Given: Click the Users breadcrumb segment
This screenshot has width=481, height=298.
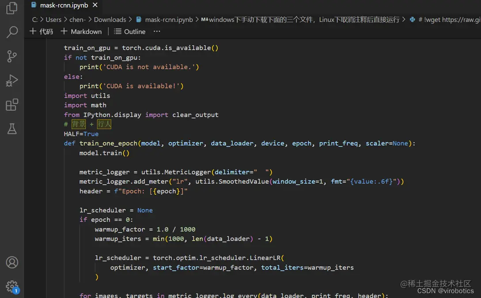Looking at the screenshot, I should pos(53,19).
